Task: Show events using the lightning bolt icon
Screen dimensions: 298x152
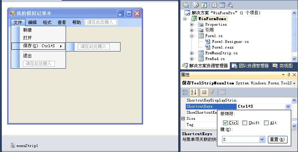Action: pos(212,92)
